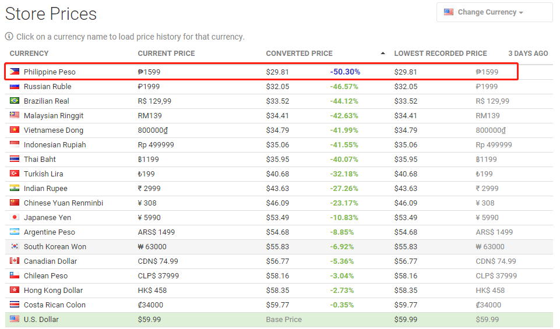This screenshot has height=329, width=560.
Task: Click the Indonesia flag icon
Action: click(15, 144)
